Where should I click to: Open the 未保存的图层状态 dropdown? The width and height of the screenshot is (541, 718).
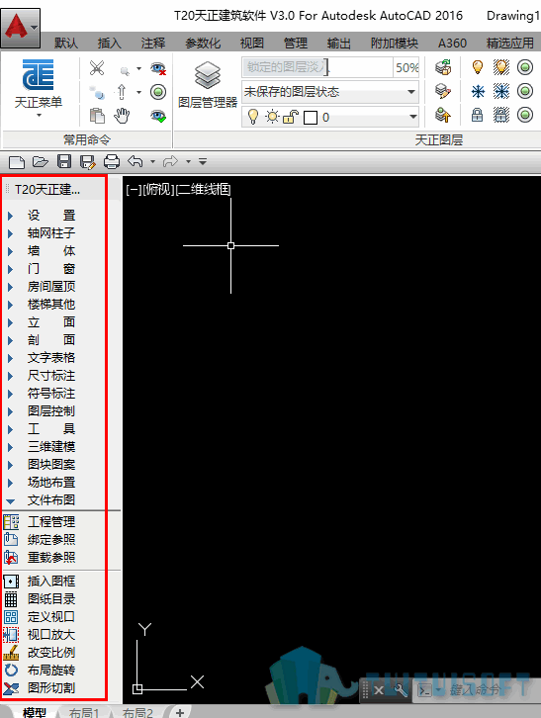(x=411, y=92)
